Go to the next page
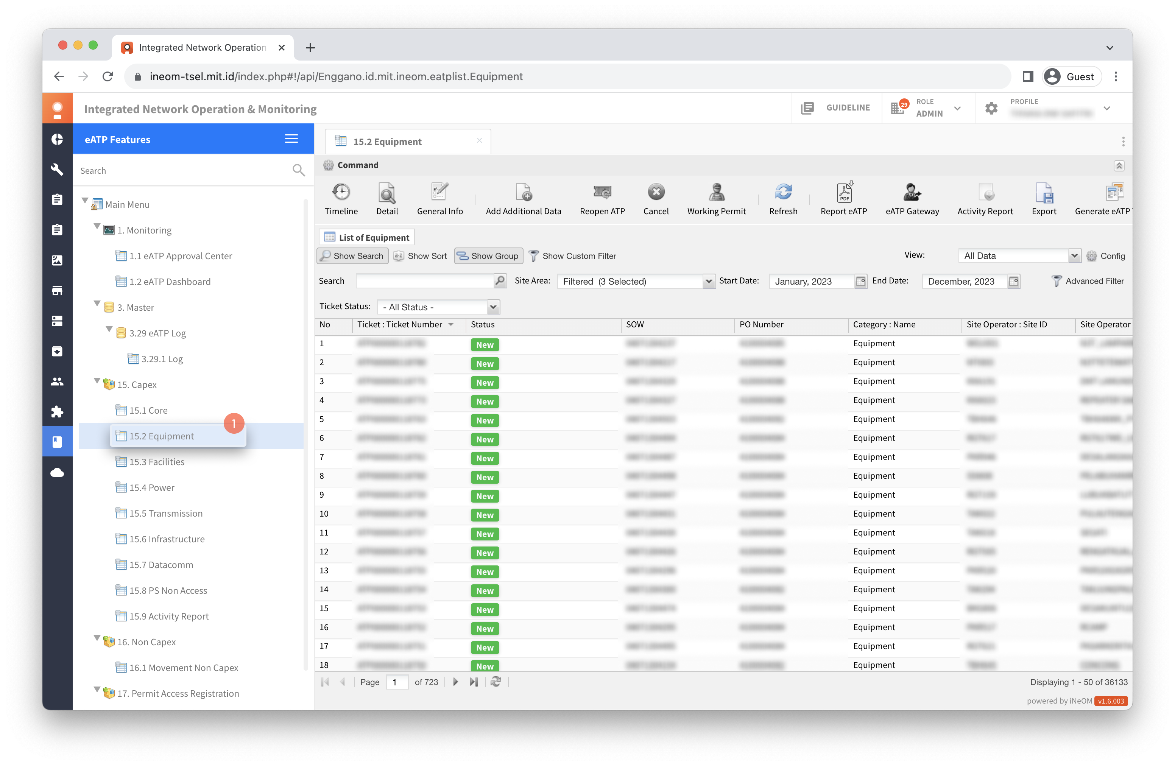Screen dimensions: 1175x766 [x=455, y=682]
